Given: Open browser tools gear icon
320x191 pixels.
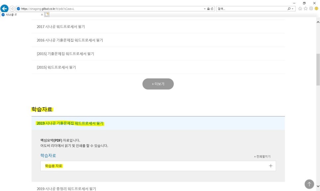Looking at the screenshot, I should [311, 9].
